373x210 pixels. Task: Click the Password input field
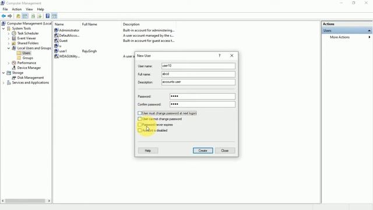(x=202, y=96)
